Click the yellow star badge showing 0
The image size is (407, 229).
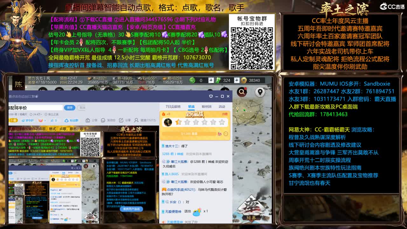coord(13,121)
